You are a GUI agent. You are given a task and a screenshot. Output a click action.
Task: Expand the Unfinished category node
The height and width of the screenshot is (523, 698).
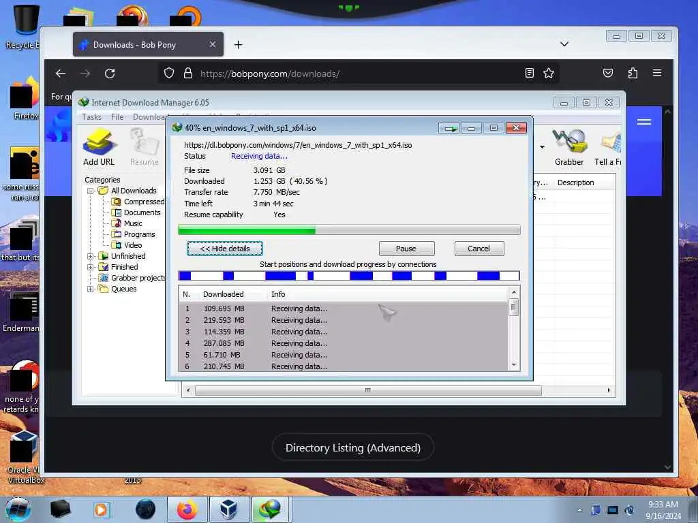[x=91, y=256]
